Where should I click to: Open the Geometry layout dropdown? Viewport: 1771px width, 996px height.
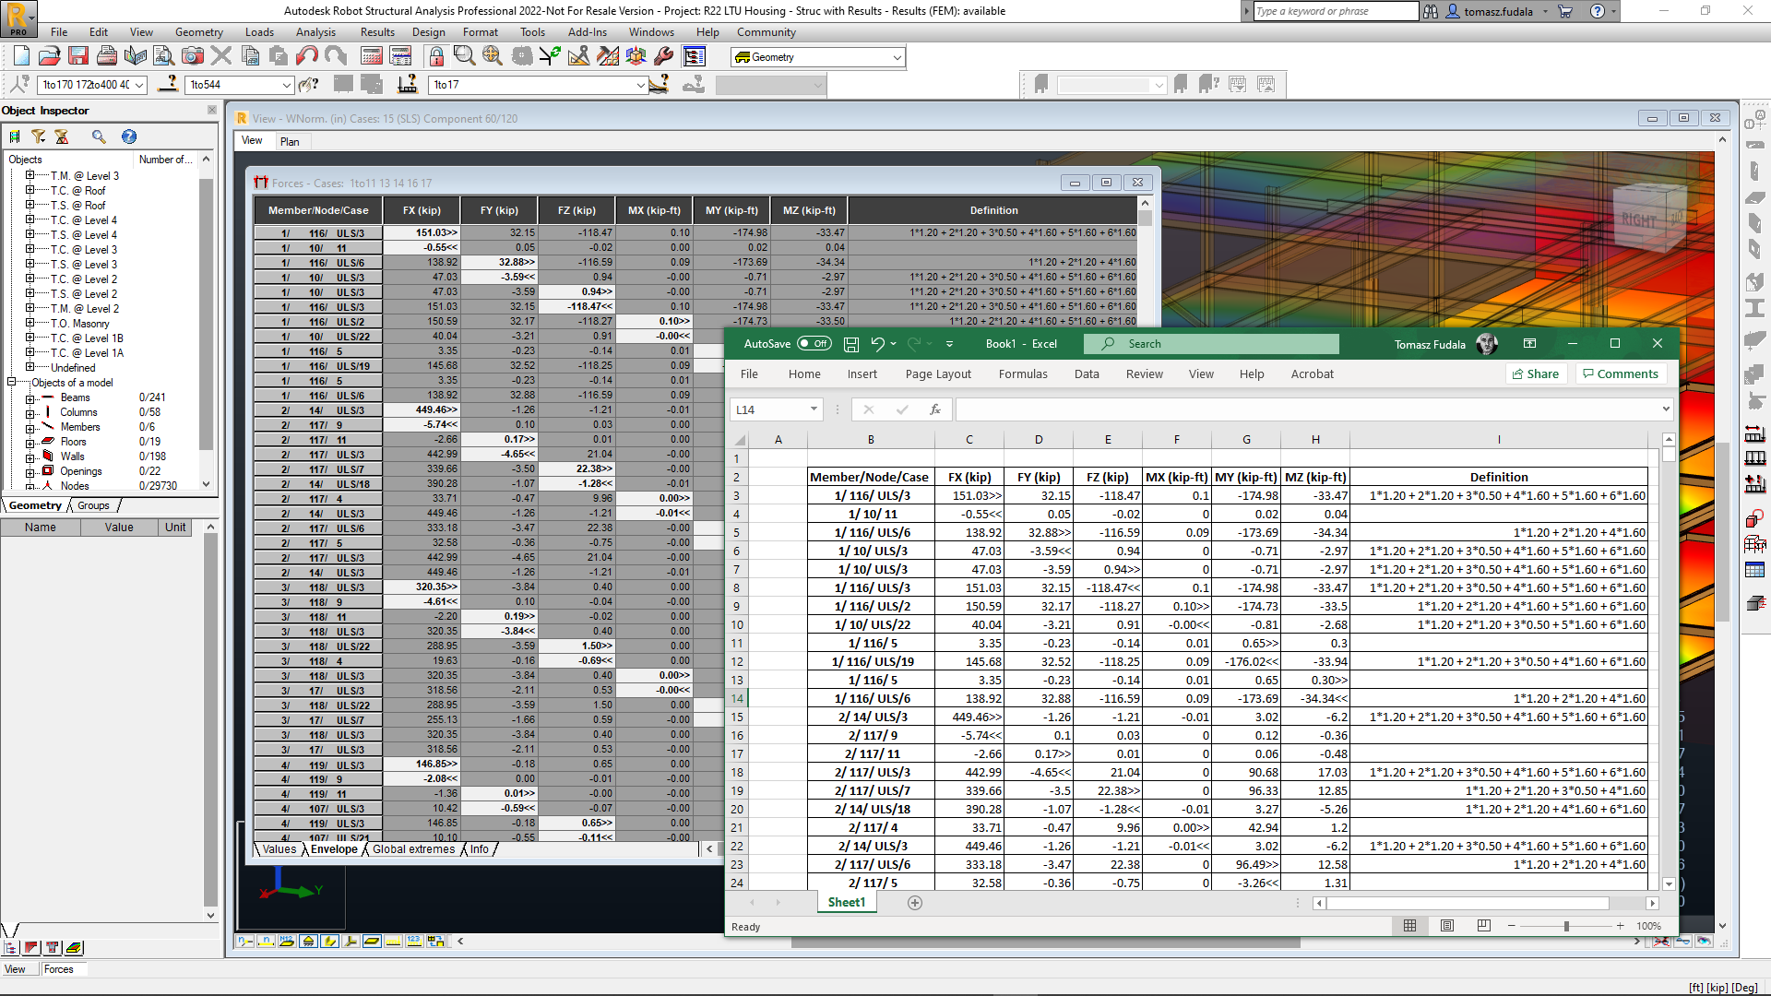897,57
